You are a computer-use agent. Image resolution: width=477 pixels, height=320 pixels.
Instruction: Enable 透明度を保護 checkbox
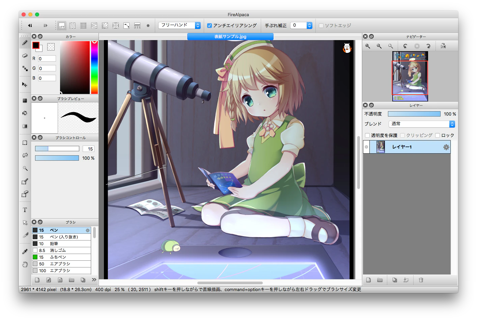pos(367,135)
